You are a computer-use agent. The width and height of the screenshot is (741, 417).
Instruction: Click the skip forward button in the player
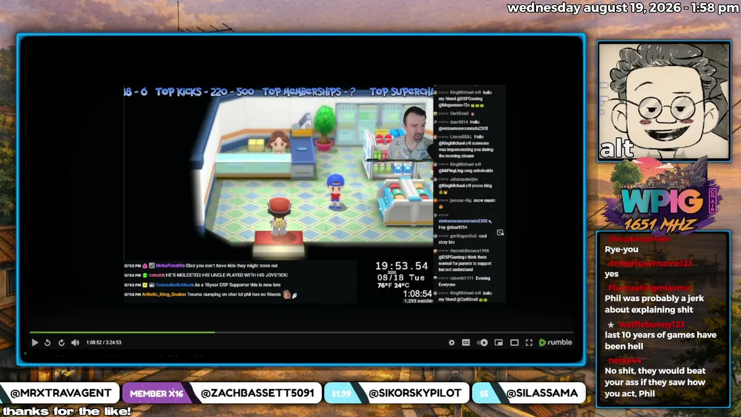(x=61, y=342)
